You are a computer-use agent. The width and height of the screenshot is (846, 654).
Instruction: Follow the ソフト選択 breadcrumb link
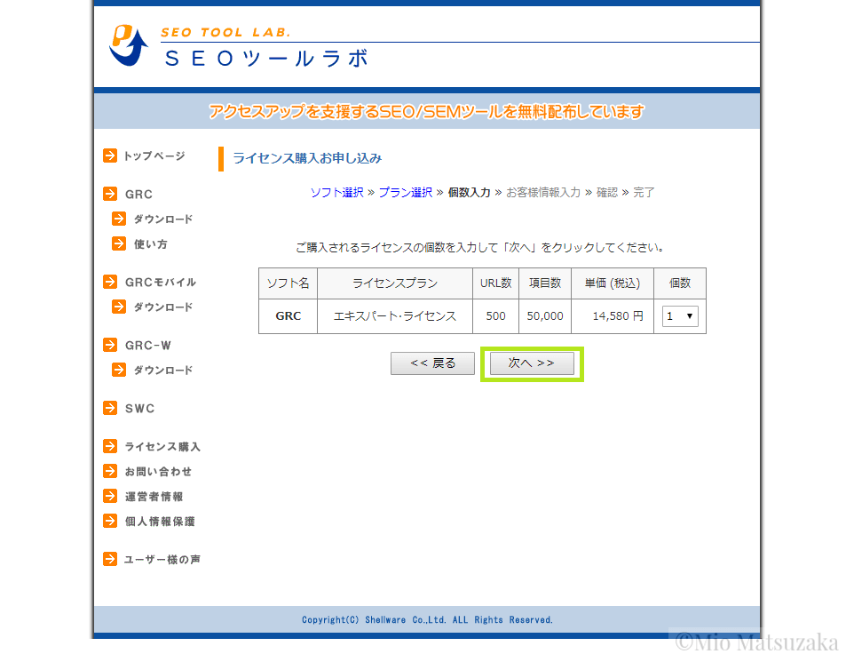(336, 192)
